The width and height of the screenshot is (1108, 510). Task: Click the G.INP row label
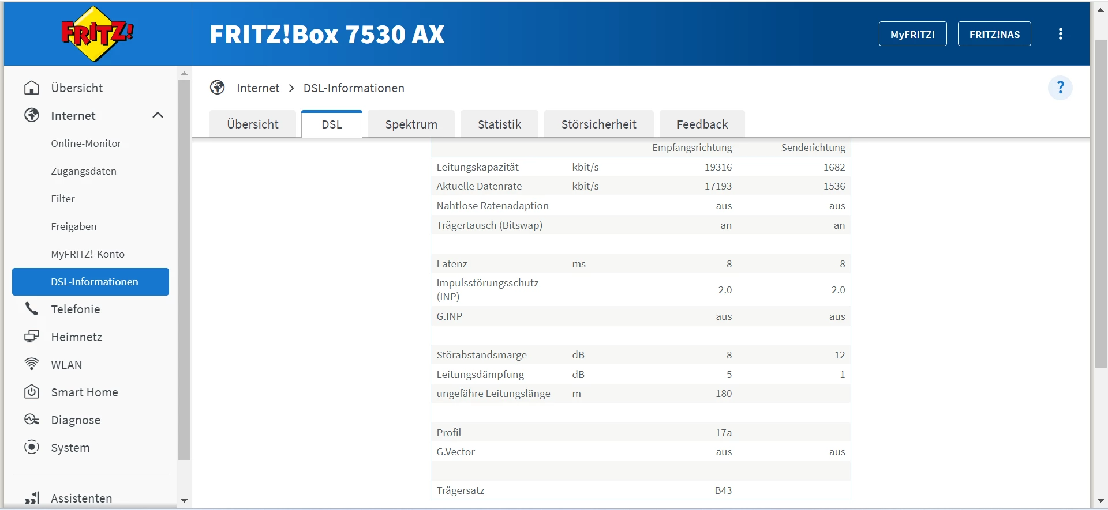tap(449, 316)
